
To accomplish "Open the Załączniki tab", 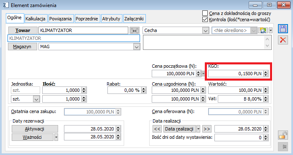I will (x=134, y=19).
